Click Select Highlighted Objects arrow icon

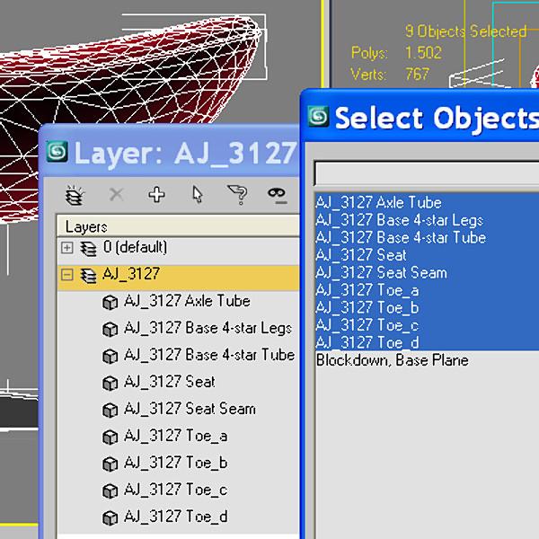(x=197, y=195)
